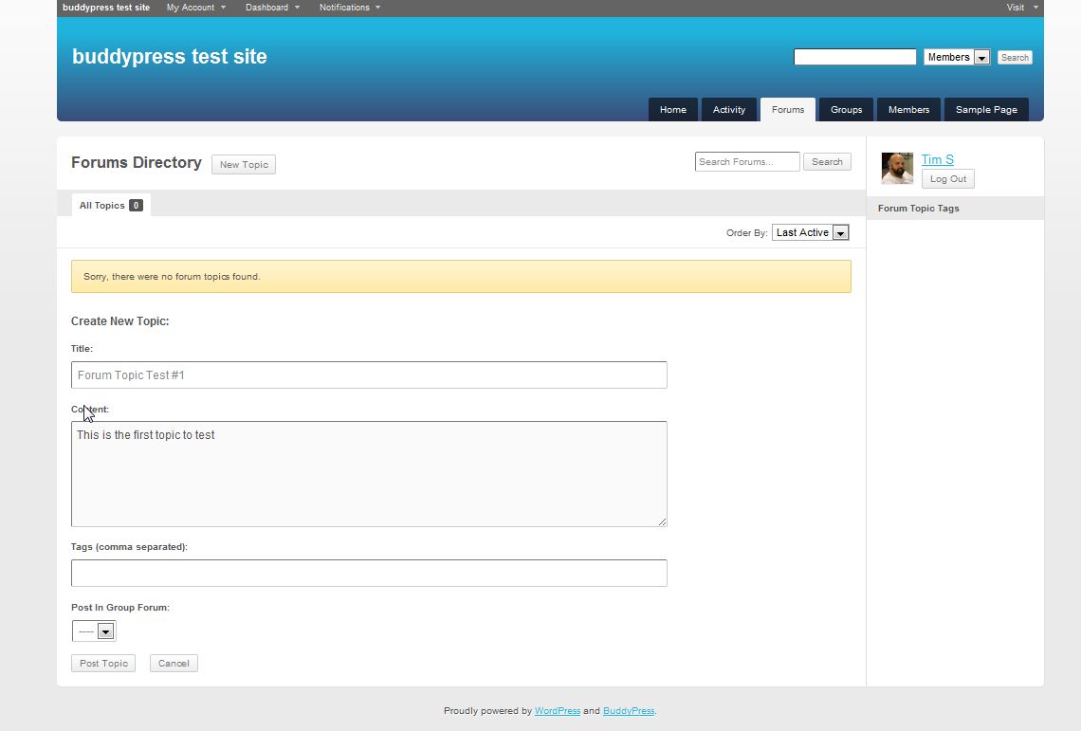Click the Post Topic button

(x=103, y=664)
